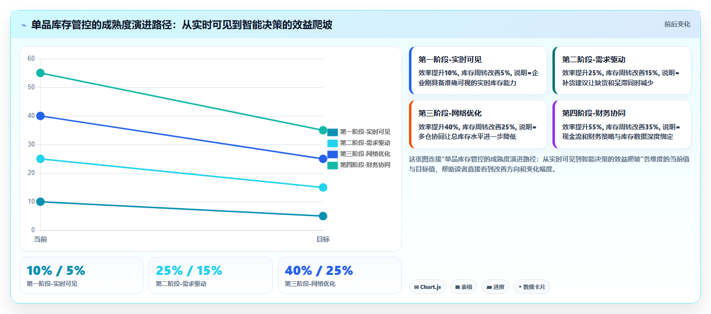Image resolution: width=711 pixels, height=314 pixels.
Task: Select the 15 data point at 目标
Action: coord(323,188)
